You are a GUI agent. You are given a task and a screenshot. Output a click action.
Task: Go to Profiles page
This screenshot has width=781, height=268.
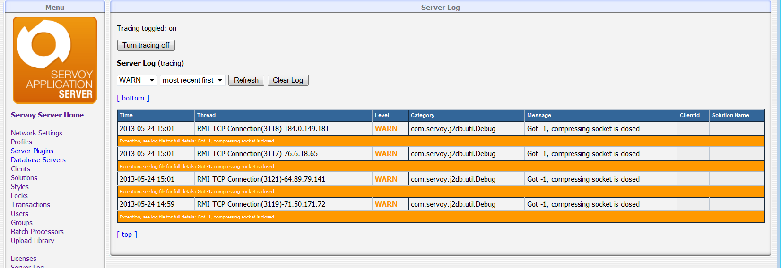(21, 142)
